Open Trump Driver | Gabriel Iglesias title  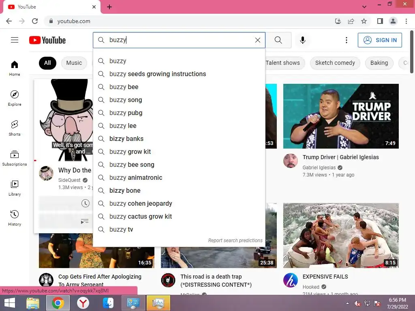point(340,157)
